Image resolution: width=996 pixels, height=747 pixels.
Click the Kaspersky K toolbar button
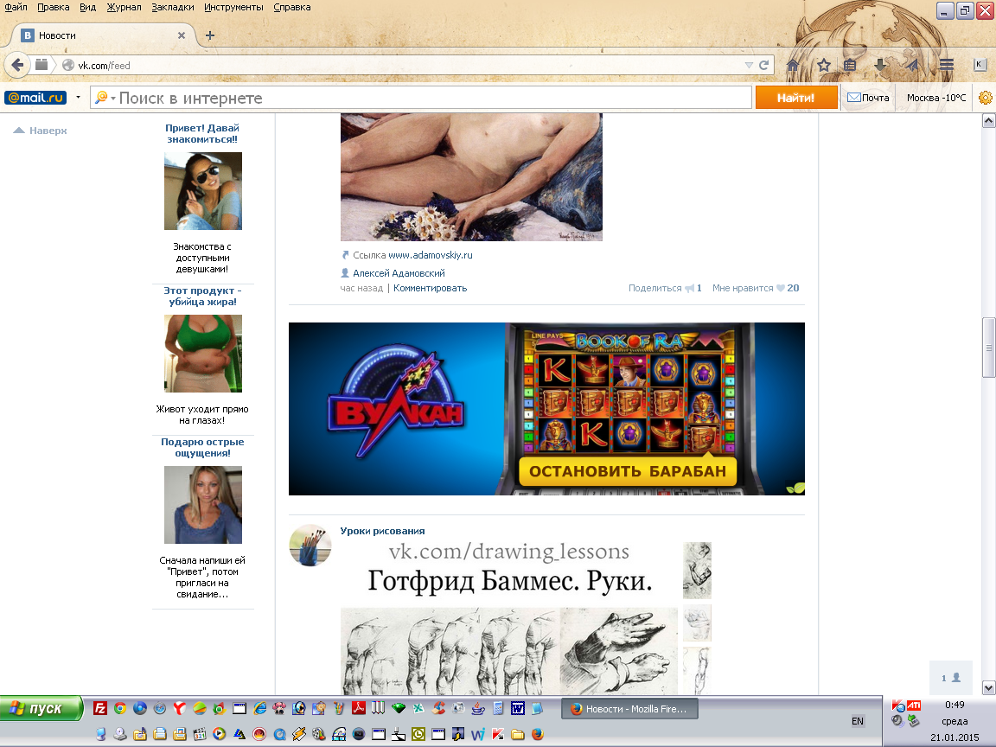point(979,65)
